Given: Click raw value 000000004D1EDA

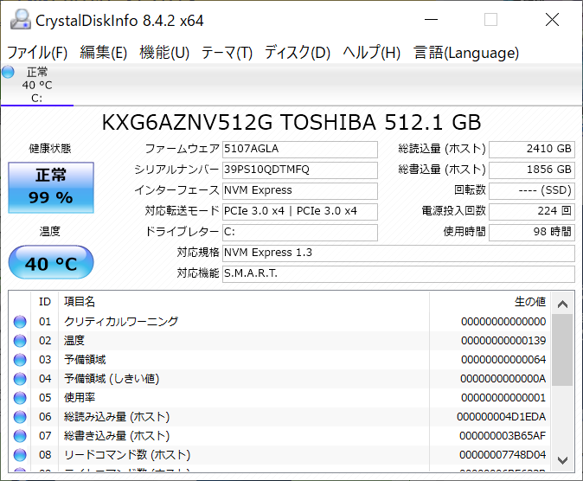Looking at the screenshot, I should (501, 417).
